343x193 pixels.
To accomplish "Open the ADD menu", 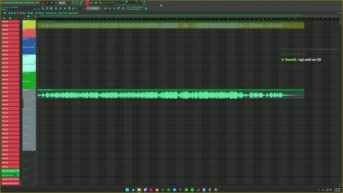I will tap(10, 3).
